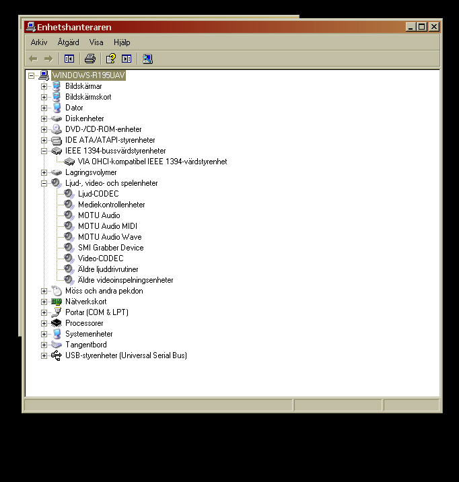Open the Åtgärd menu

click(68, 42)
